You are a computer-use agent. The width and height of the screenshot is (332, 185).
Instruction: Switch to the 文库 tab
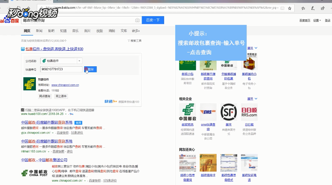pyautogui.click(x=124, y=31)
